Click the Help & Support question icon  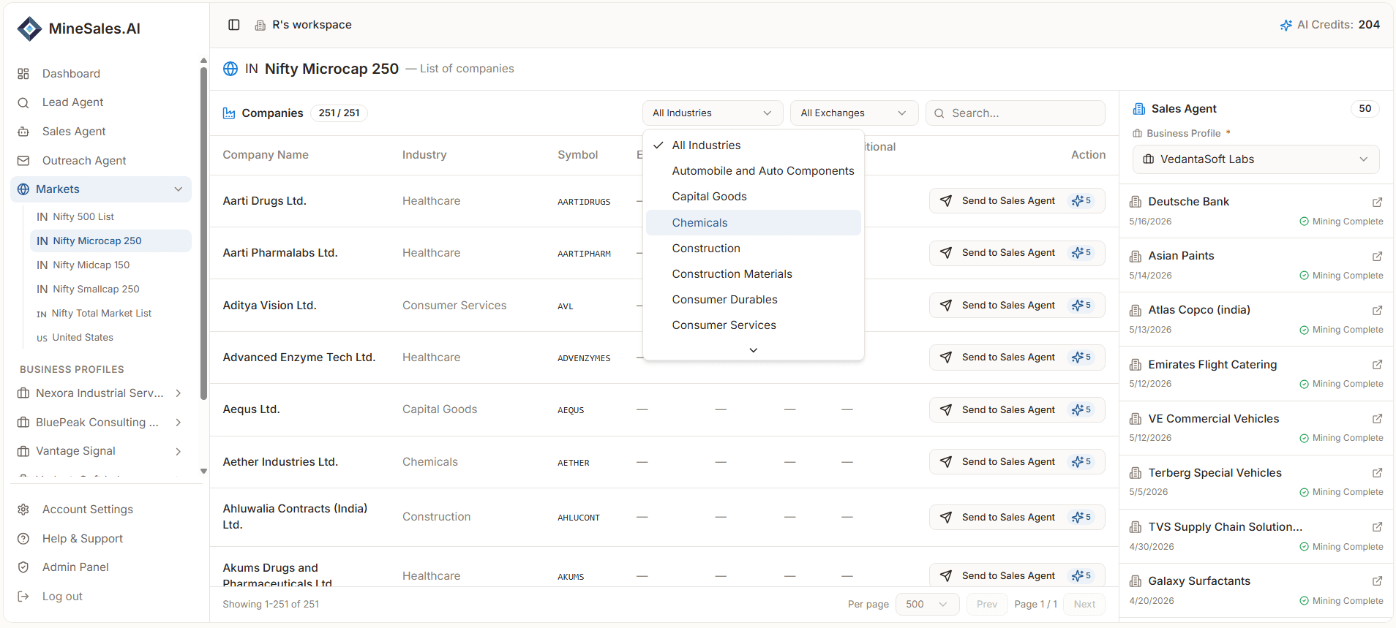point(23,539)
